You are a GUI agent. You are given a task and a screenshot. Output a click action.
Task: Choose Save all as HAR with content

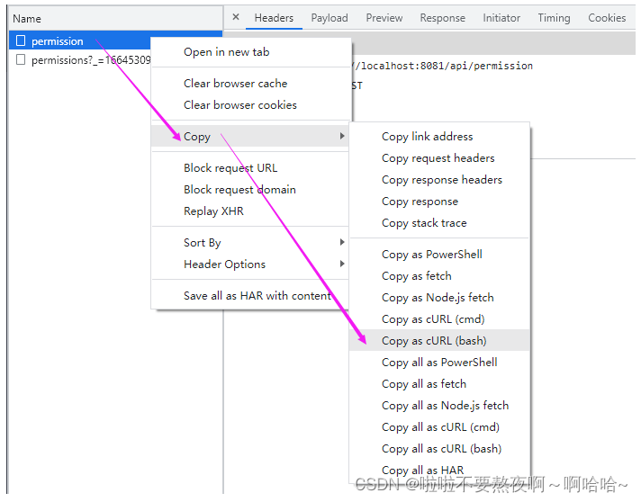pyautogui.click(x=249, y=296)
